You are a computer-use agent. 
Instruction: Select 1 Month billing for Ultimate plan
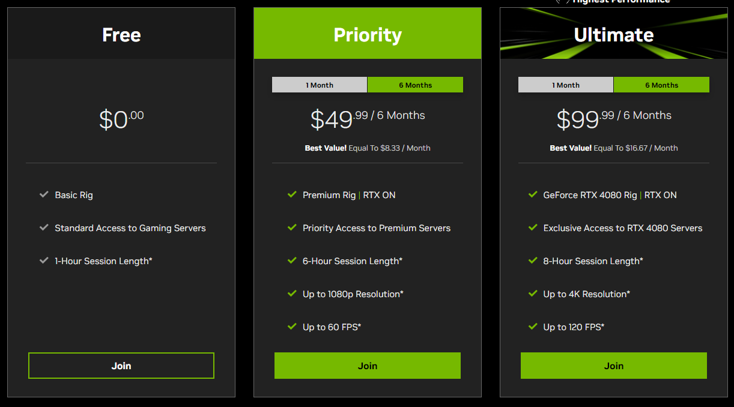566,85
